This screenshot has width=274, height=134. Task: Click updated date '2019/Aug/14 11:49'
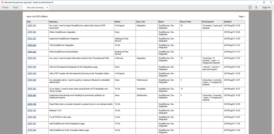(232, 124)
